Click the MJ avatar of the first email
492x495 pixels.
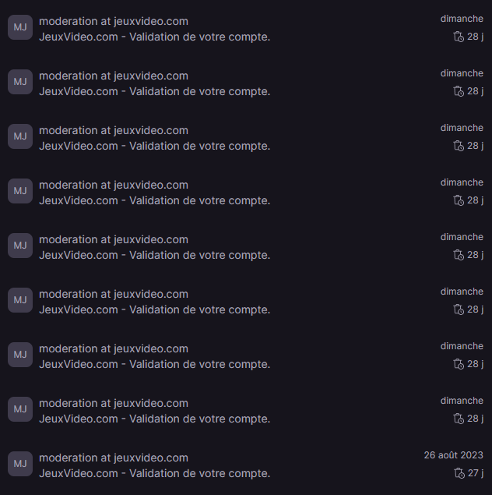click(x=20, y=27)
